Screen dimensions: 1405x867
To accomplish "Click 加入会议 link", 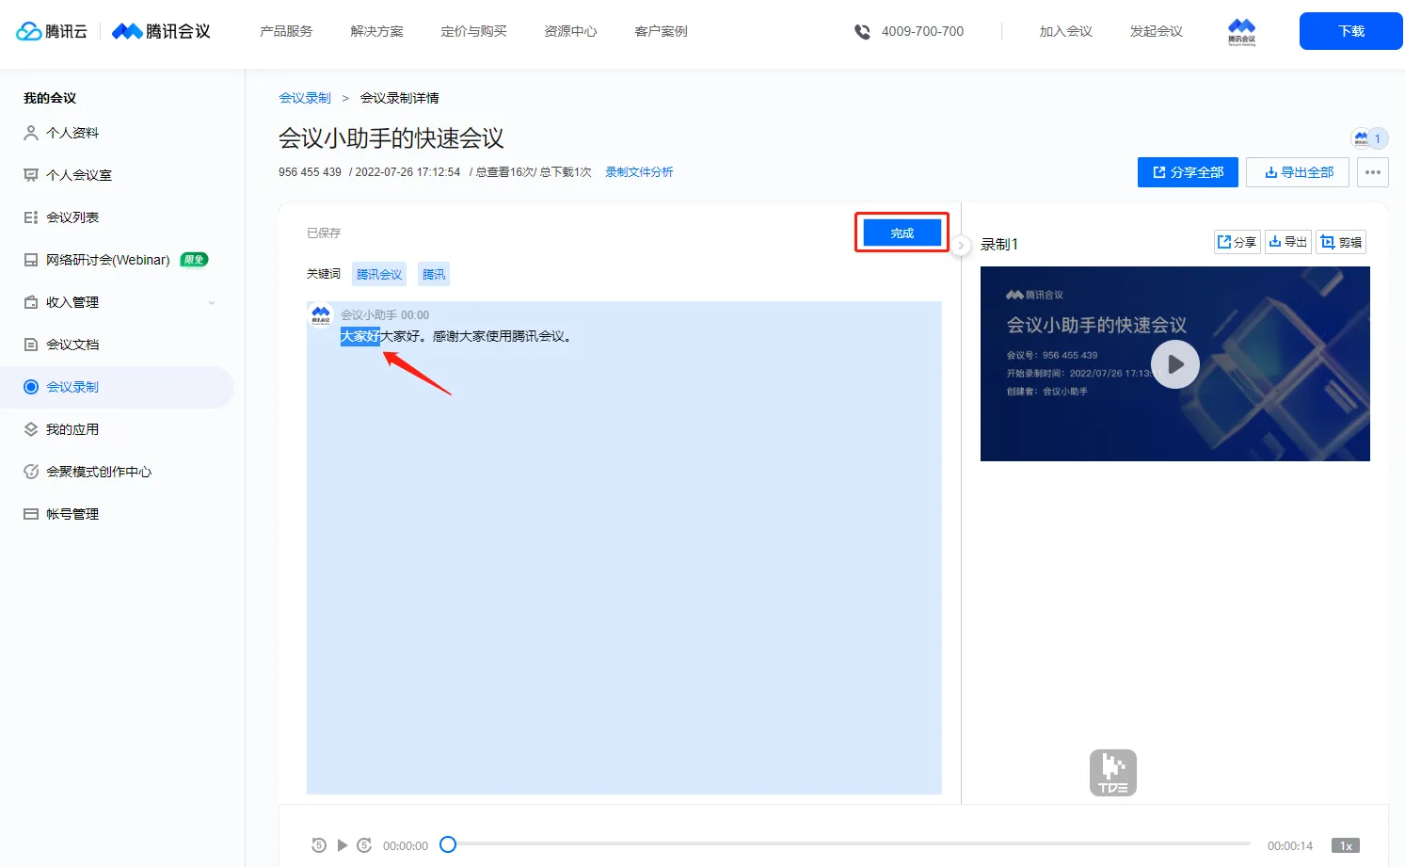I will tap(1065, 31).
